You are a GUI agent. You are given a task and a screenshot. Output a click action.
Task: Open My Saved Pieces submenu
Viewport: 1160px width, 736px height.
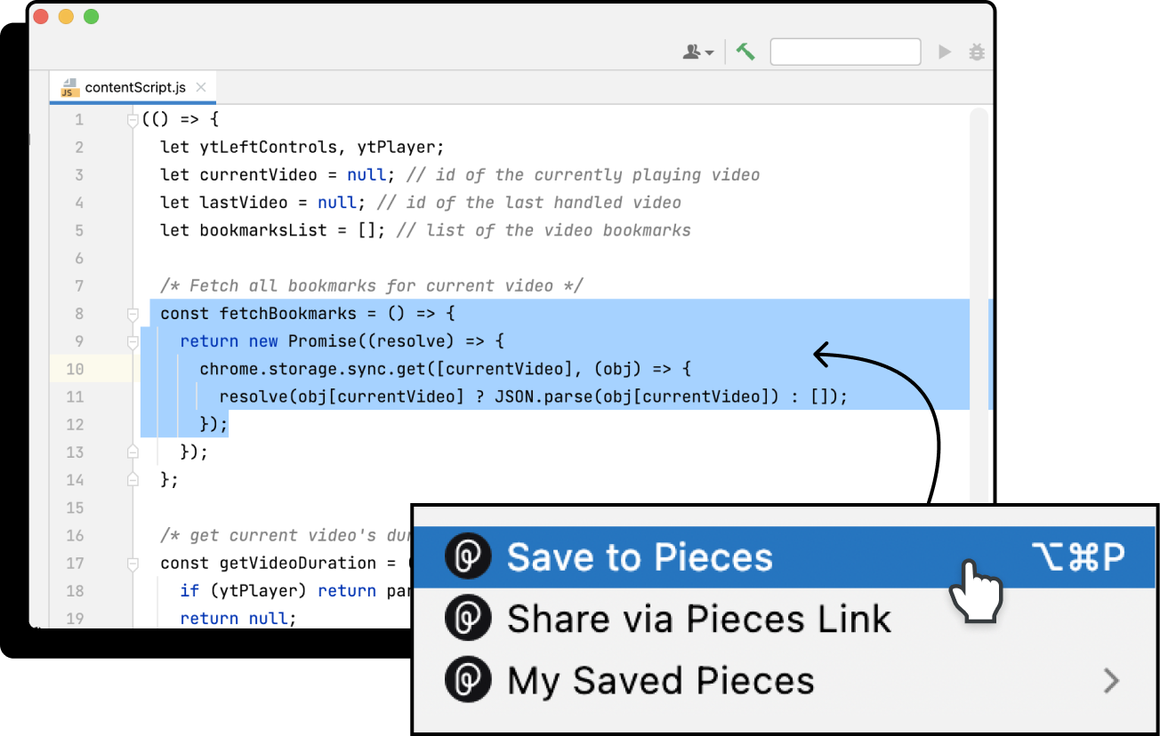(660, 682)
